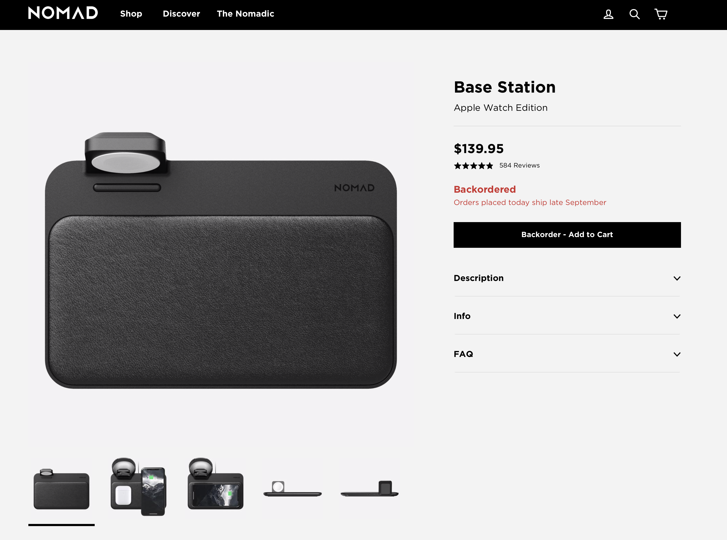Select rear side-view thumbnail of charger
Image resolution: width=727 pixels, height=540 pixels.
click(370, 488)
